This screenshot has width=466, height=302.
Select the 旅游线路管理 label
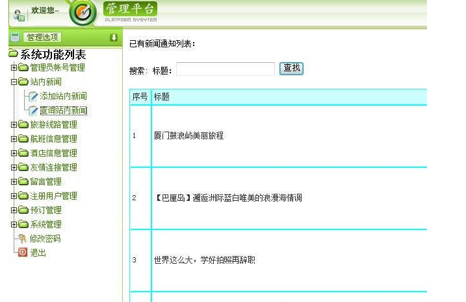click(53, 125)
